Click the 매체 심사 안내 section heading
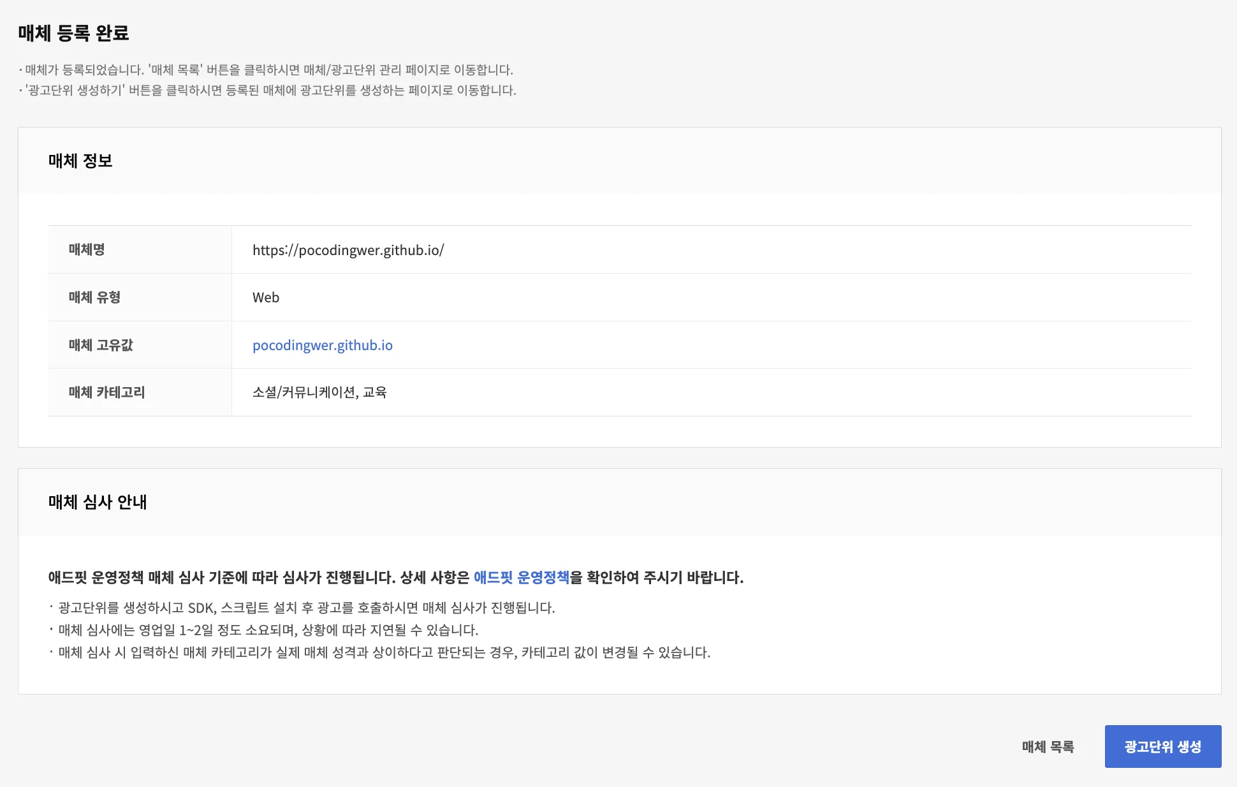This screenshot has height=787, width=1237. click(98, 502)
